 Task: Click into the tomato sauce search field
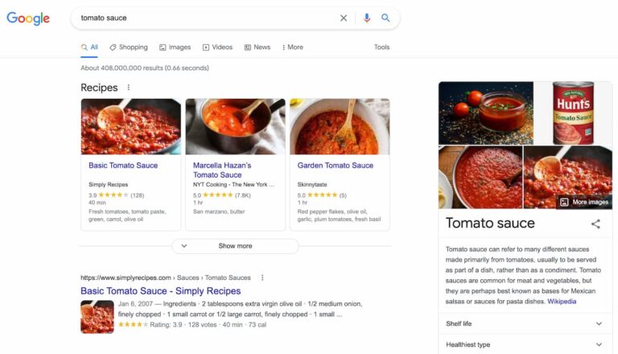pos(205,19)
